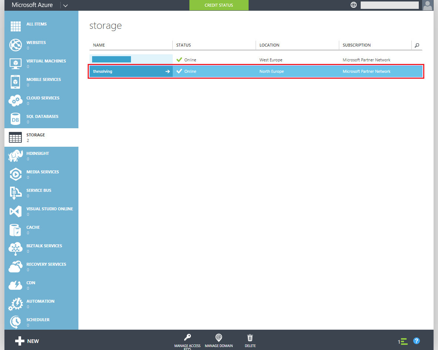The image size is (438, 350).
Task: Select the CDN lightning cloud icon
Action: pos(16,285)
